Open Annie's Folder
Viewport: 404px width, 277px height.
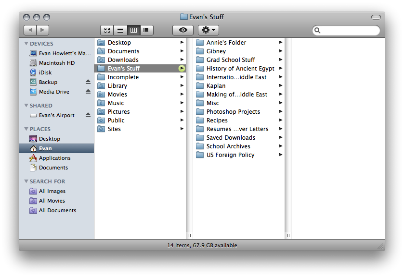coord(239,42)
